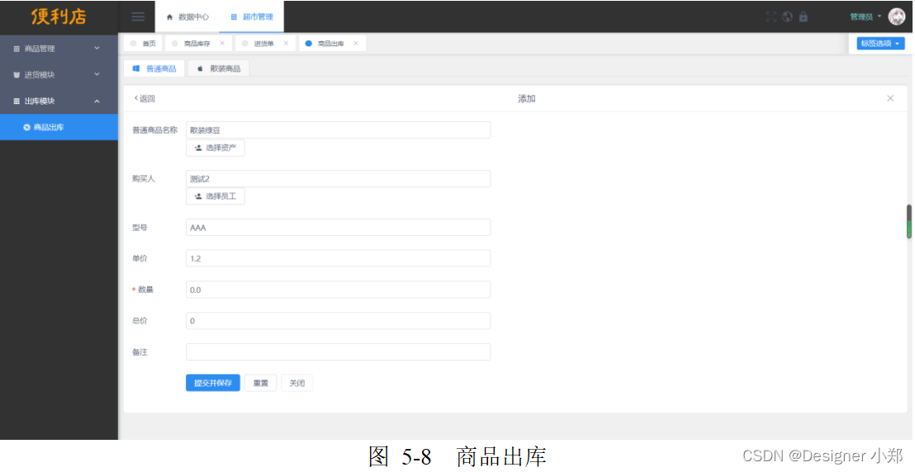This screenshot has width=915, height=472.
Task: Open the admin avatar picture
Action: pyautogui.click(x=896, y=17)
